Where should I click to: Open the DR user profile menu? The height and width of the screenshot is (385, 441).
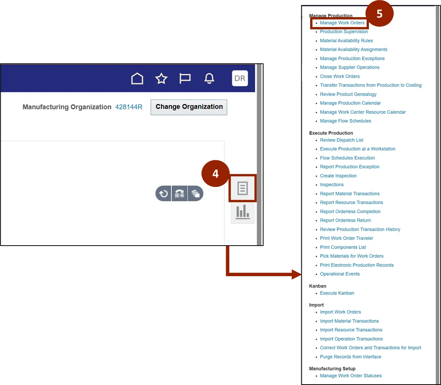coord(240,78)
